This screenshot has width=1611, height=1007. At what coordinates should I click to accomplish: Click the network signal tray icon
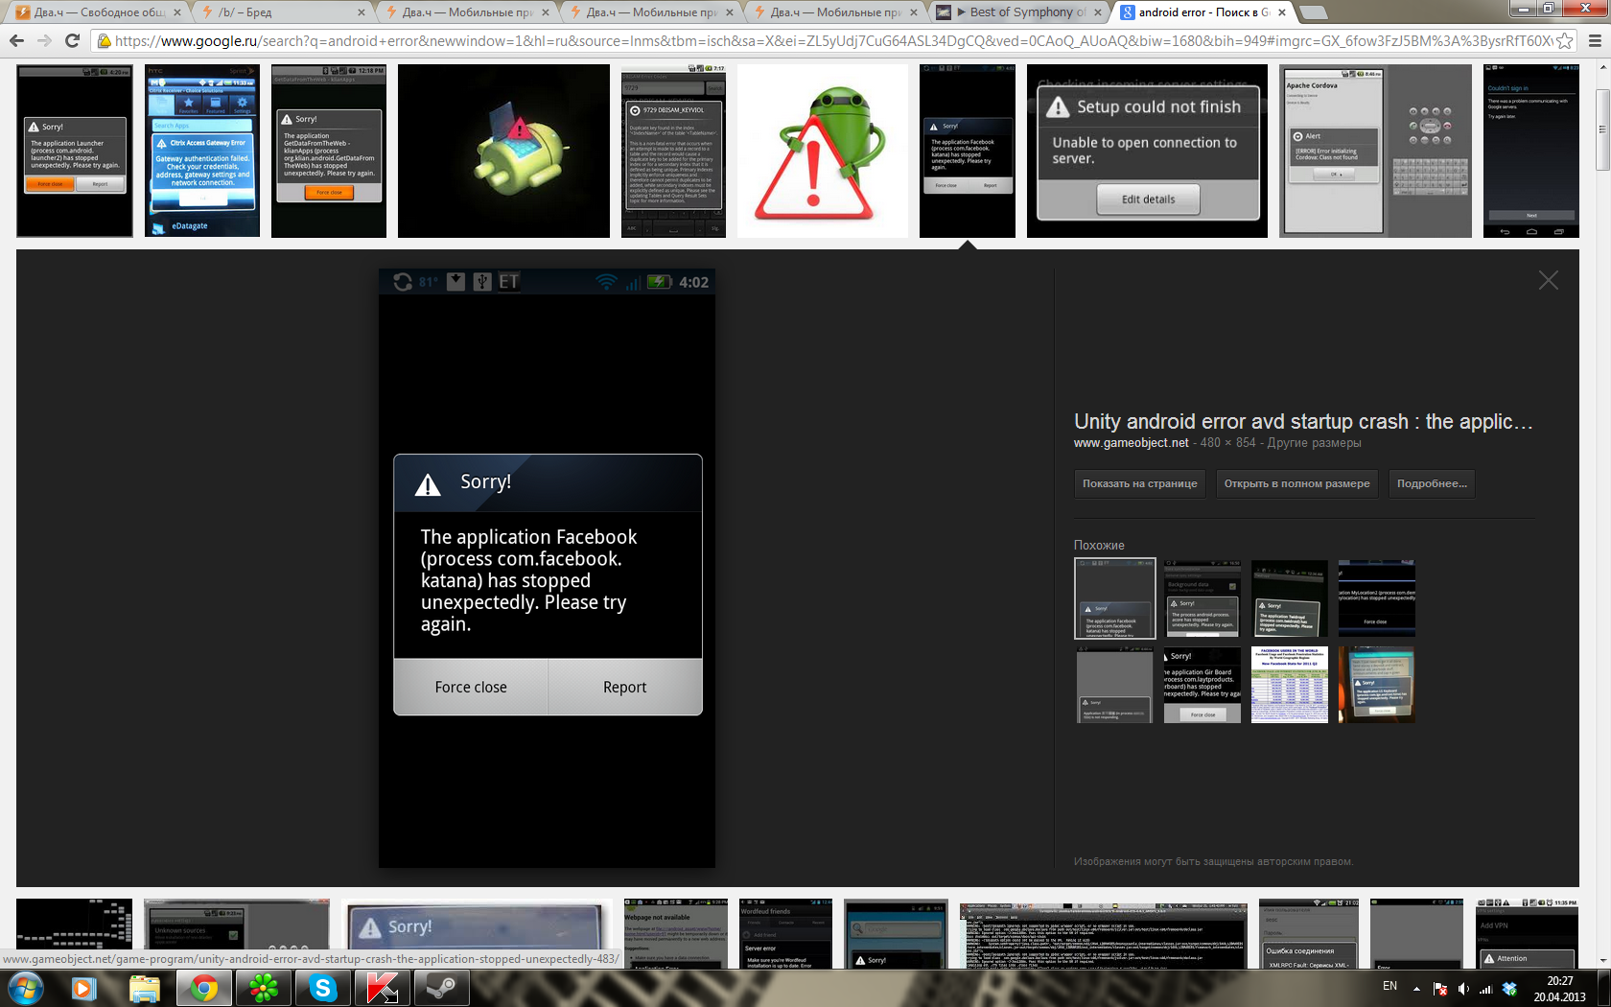[1485, 989]
